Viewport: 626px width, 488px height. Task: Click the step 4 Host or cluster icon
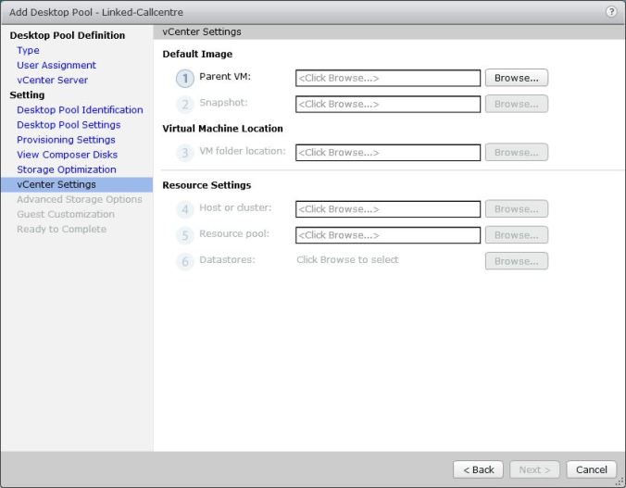click(185, 209)
